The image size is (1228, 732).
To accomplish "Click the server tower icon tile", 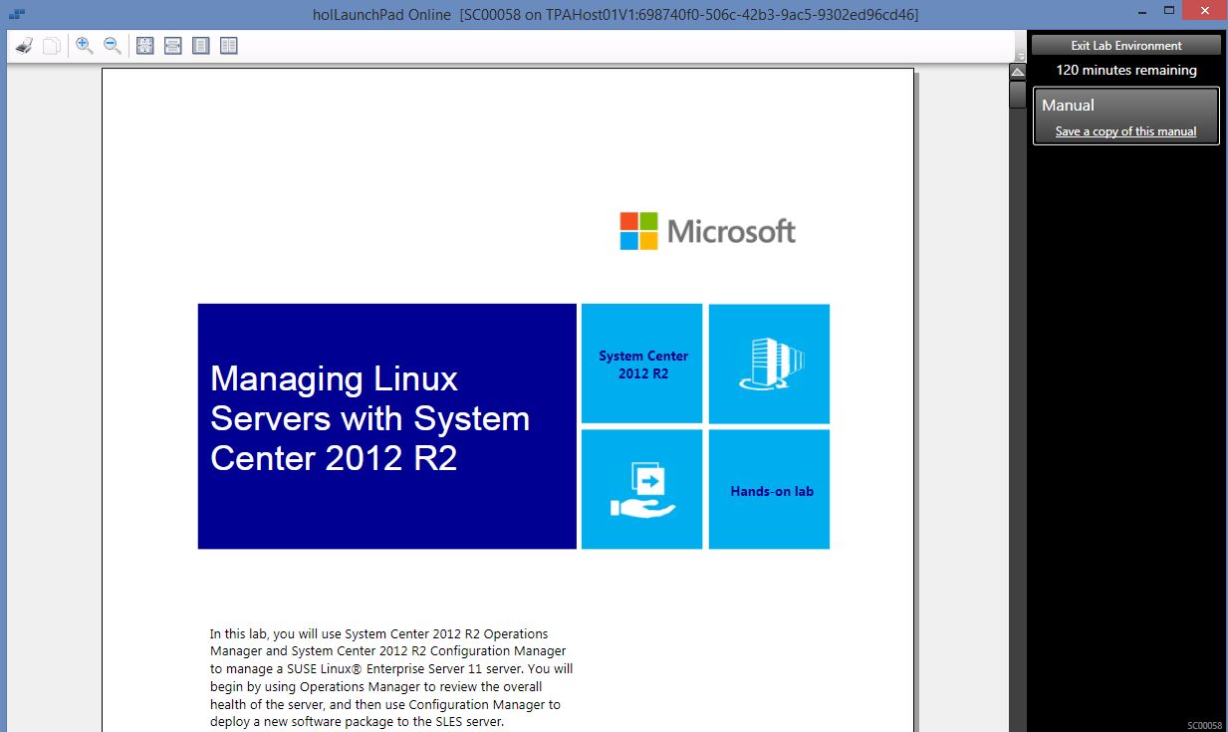I will click(770, 365).
